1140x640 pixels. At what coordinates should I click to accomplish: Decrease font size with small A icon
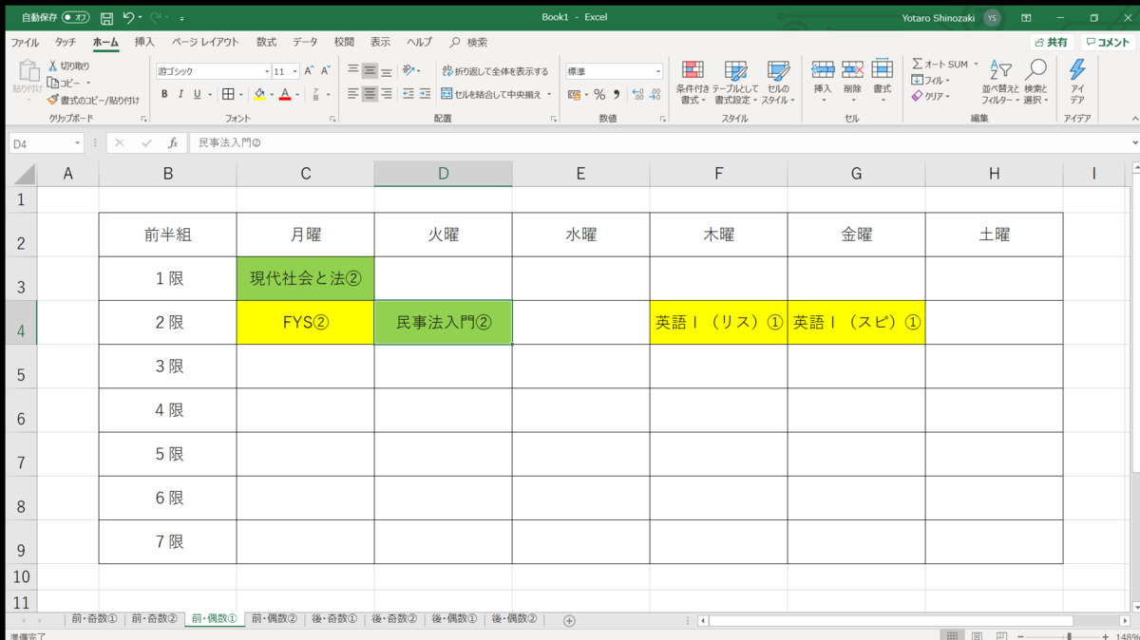click(x=325, y=71)
